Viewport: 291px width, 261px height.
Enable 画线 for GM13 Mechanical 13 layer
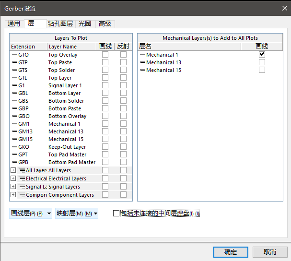105,131
